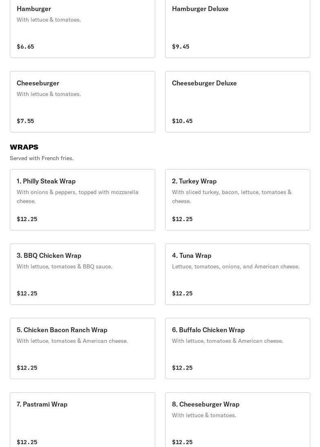Click the WRAPS section heading
The image size is (320, 447).
[x=24, y=147]
